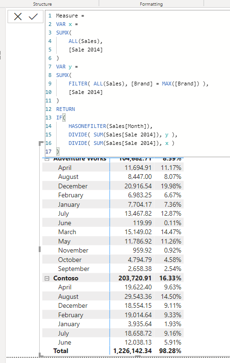Click the value 119.99
The width and height of the screenshot is (230, 363).
click(x=142, y=223)
